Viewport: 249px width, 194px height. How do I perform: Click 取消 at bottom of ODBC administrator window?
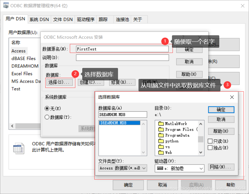click(x=162, y=185)
